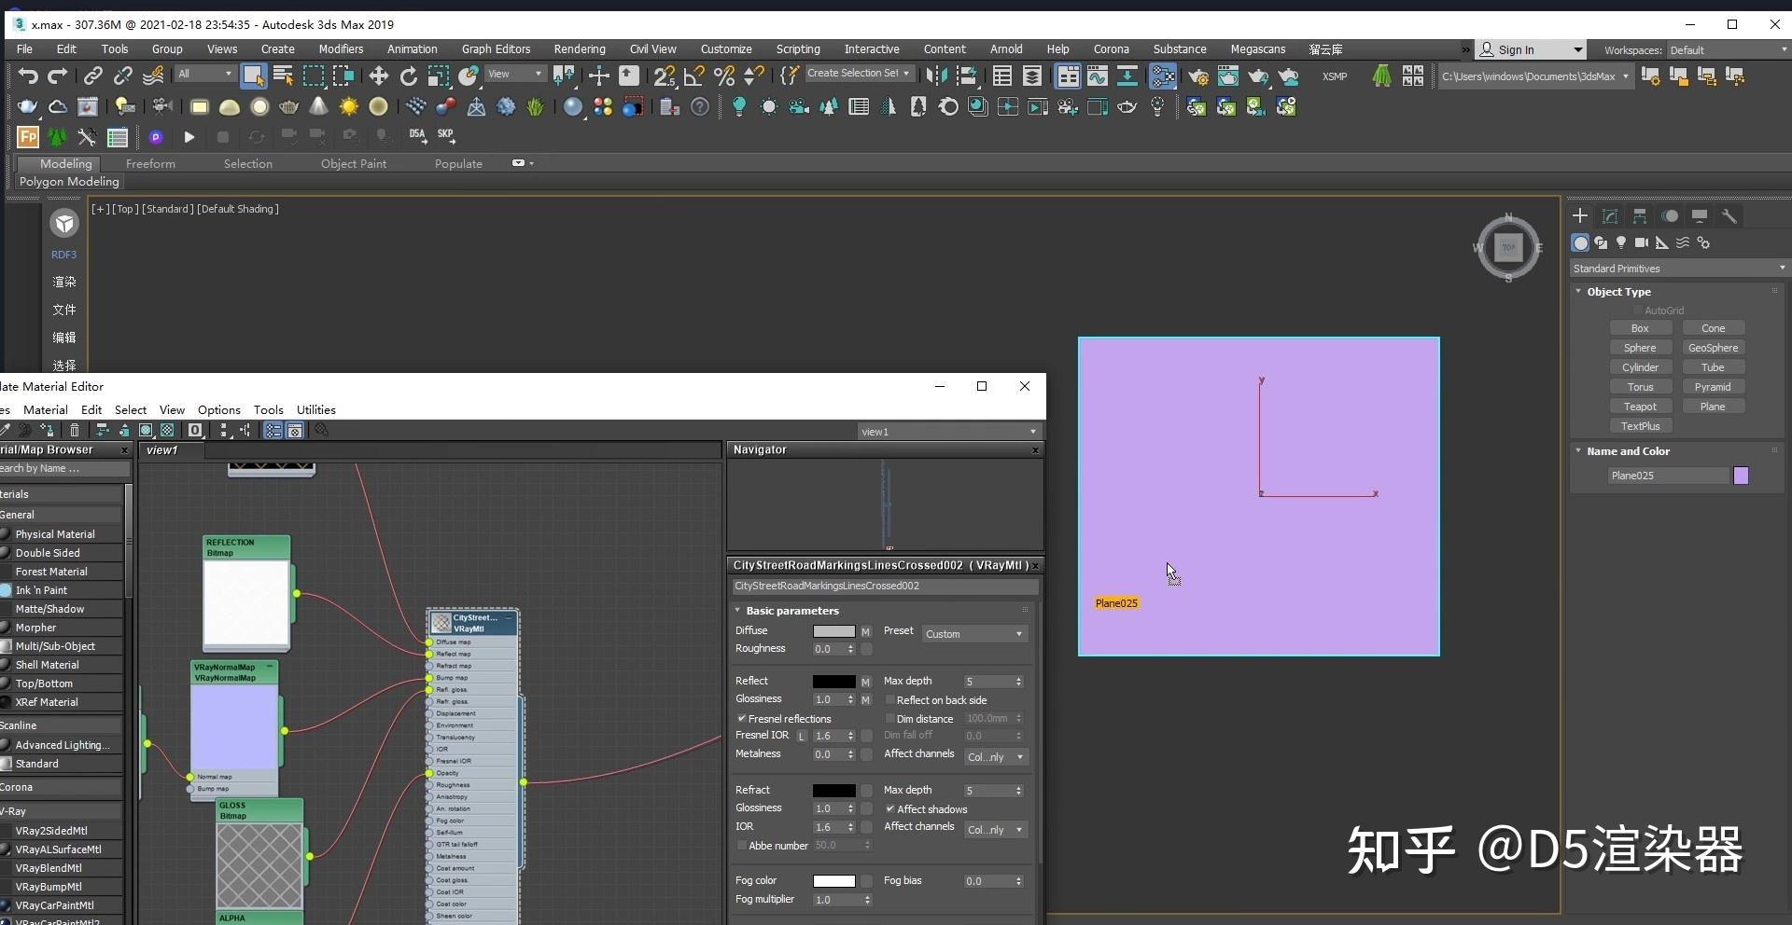1792x925 pixels.
Task: Open the Rendering menu
Action: coord(580,49)
